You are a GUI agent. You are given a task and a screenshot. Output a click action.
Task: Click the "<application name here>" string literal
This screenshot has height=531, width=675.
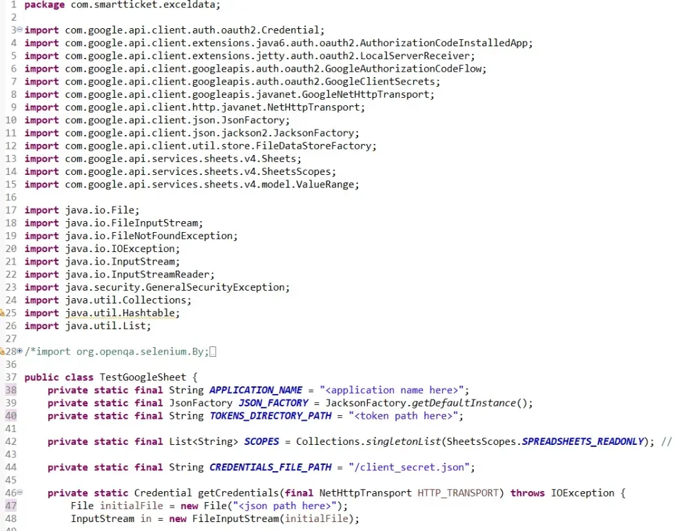(392, 391)
